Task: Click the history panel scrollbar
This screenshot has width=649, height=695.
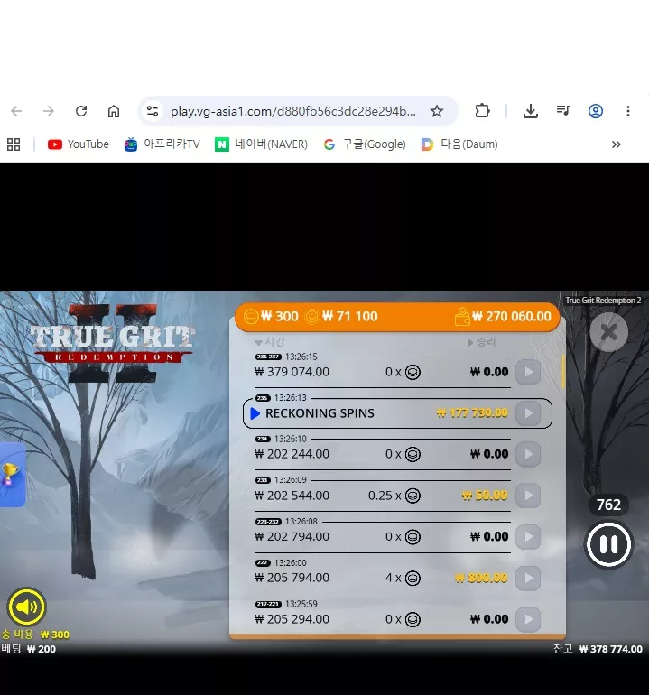Action: click(563, 372)
